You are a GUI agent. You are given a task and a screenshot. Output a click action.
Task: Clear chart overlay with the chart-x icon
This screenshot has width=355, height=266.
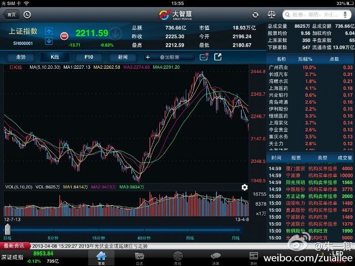(x=204, y=57)
